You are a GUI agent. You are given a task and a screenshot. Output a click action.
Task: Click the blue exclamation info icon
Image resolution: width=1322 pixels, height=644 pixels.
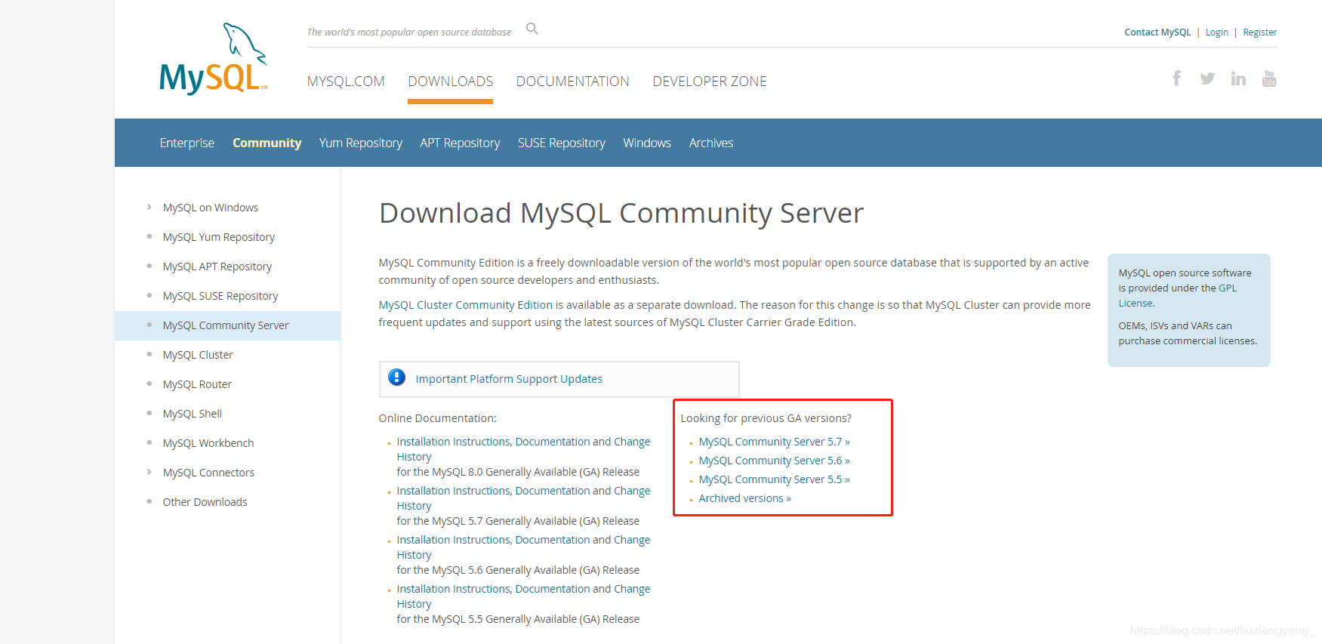tap(396, 377)
